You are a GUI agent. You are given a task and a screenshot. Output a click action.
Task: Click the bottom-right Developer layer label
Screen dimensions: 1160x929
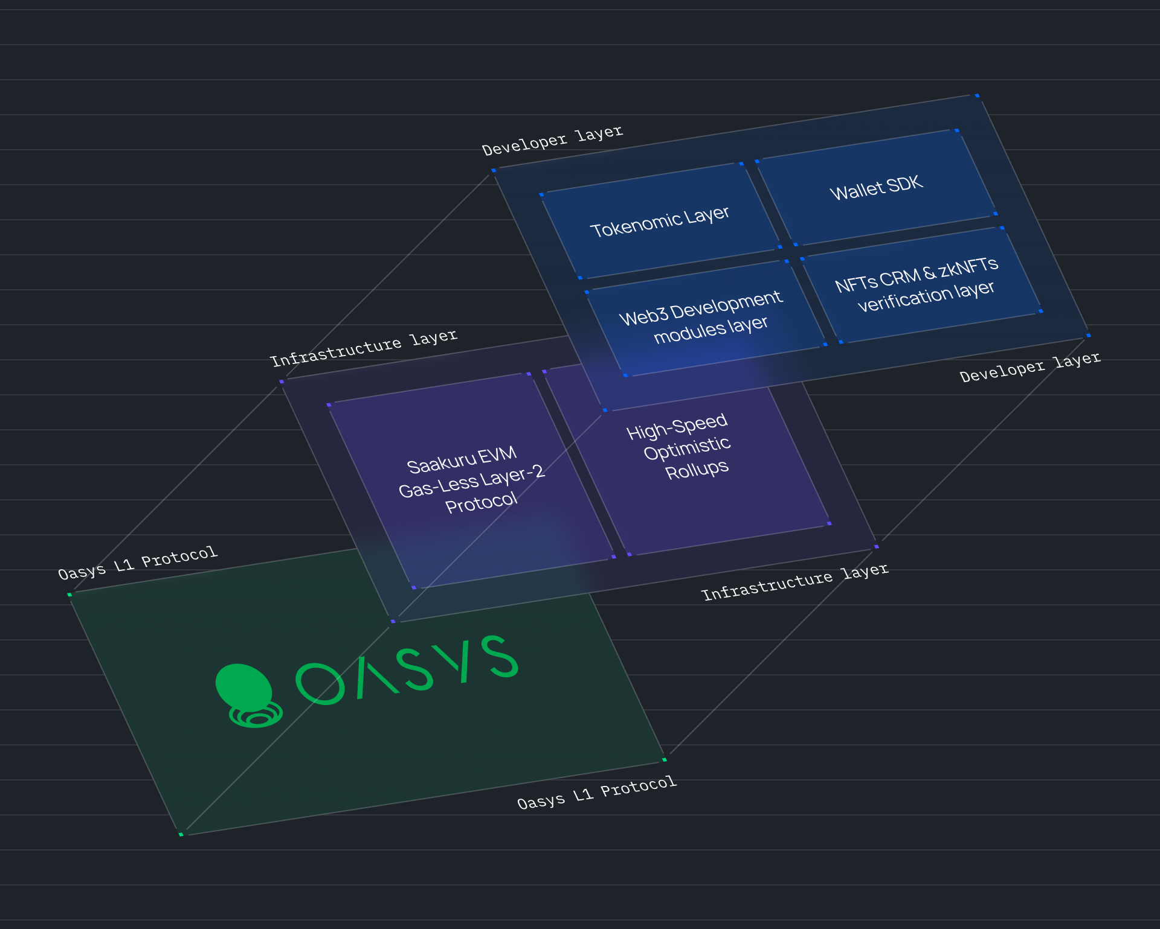[1029, 367]
